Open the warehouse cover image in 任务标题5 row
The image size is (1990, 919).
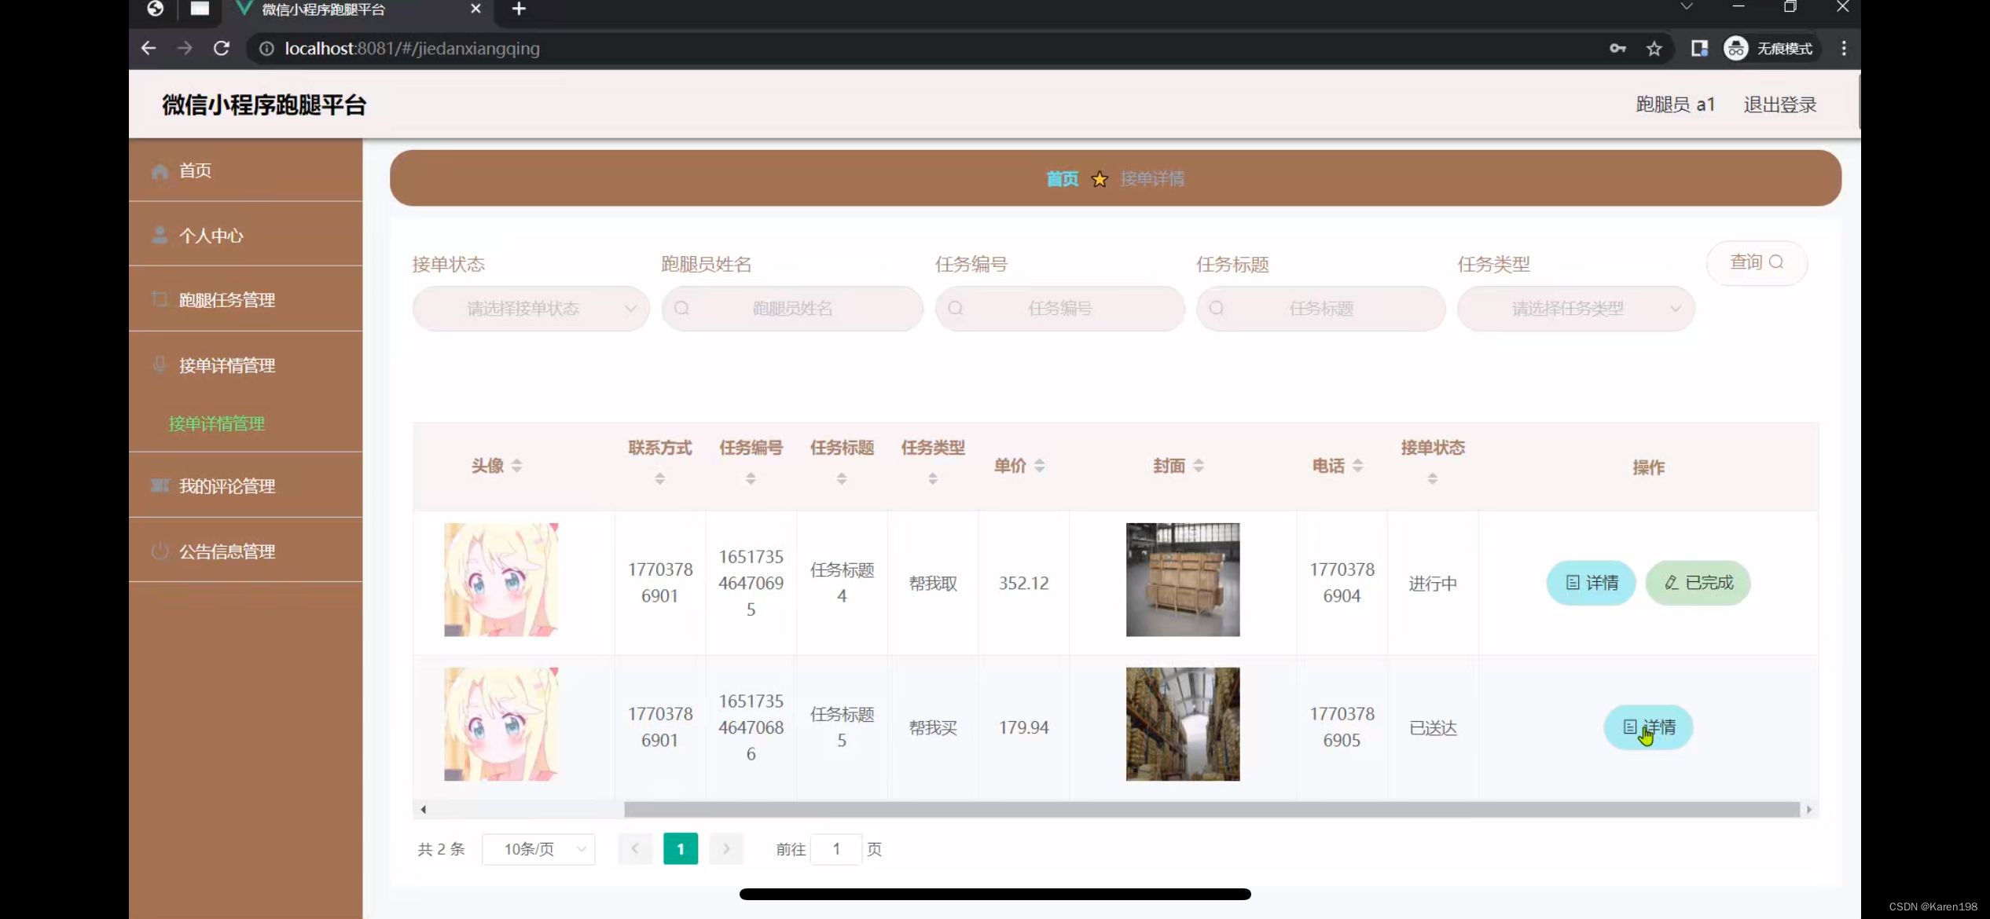tap(1183, 724)
